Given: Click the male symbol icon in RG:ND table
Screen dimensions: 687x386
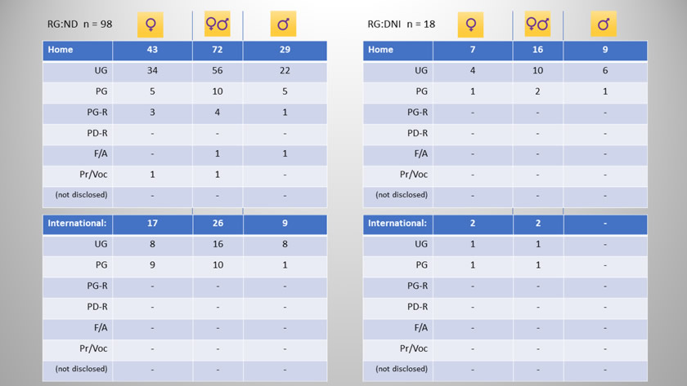Looking at the screenshot, I should pyautogui.click(x=284, y=24).
